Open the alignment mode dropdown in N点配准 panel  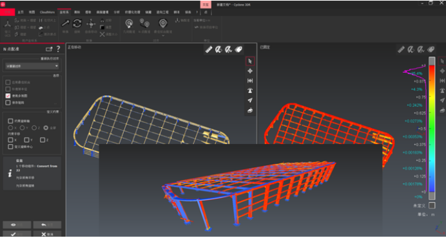32,66
